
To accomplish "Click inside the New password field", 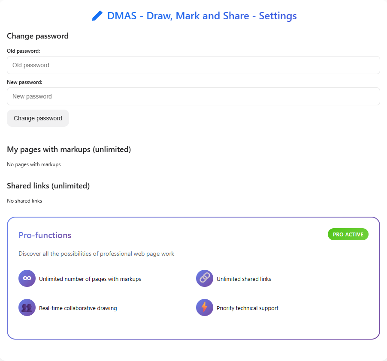I will tap(193, 96).
